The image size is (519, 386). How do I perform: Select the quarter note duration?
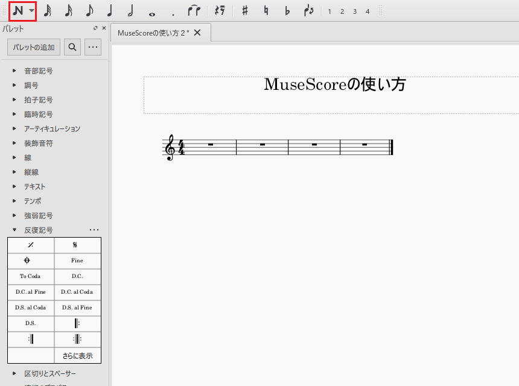click(110, 11)
